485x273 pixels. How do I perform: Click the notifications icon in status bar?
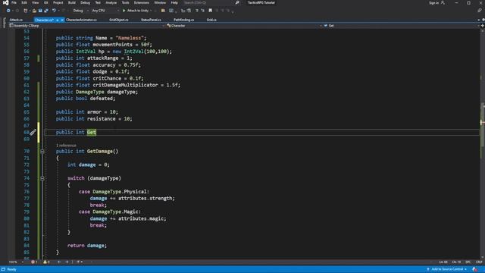tap(475, 269)
